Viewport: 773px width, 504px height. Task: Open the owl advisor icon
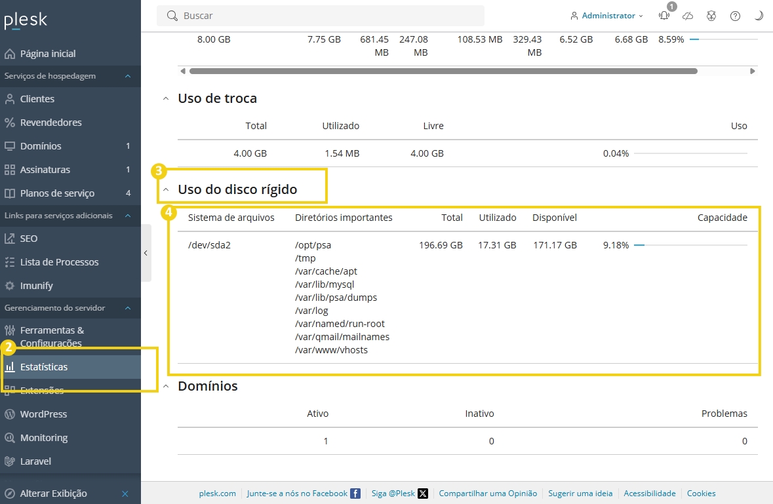tap(711, 16)
